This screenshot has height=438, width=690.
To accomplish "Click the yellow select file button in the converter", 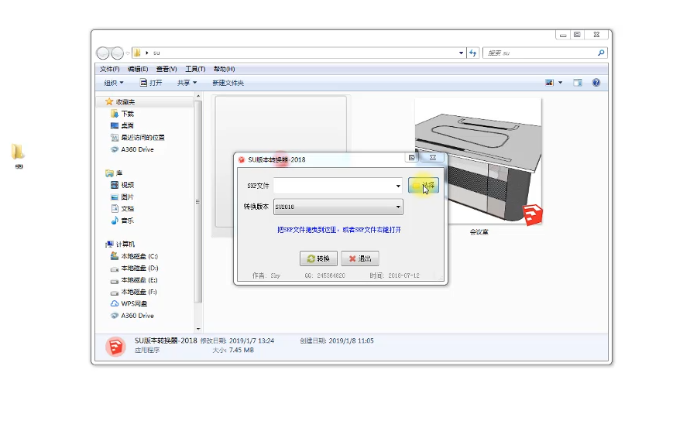I will click(423, 186).
